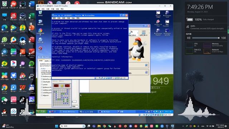229x129 pixels.
Task: Switch to win xp 32 XP taskbar button
Action: (x=88, y=112)
